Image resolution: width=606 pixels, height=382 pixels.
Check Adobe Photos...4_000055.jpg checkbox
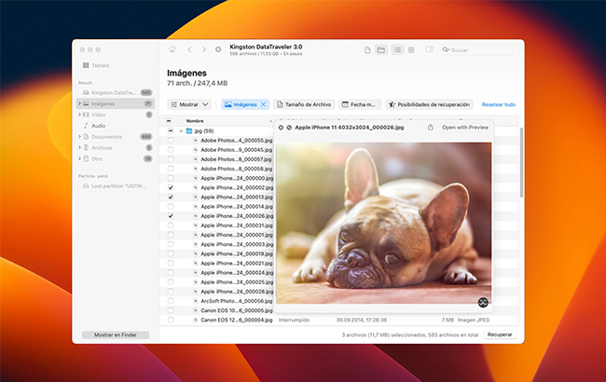click(171, 140)
